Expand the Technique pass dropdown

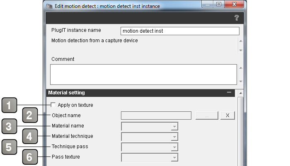(150, 147)
